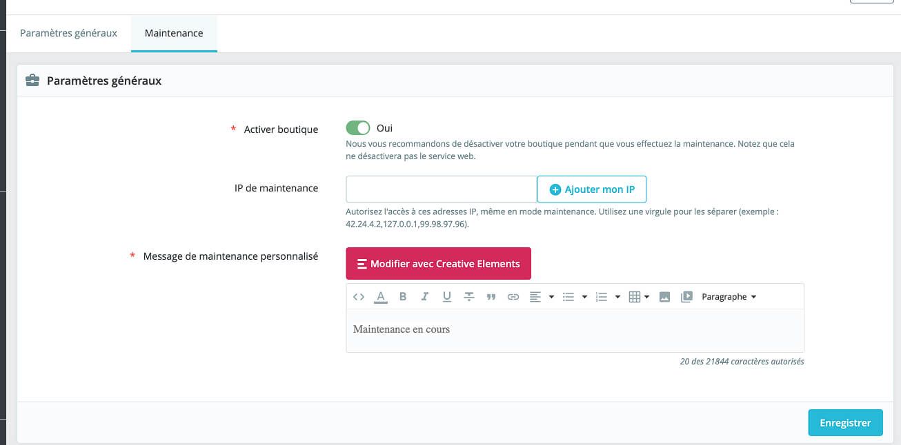
Task: Insert media video into the message
Action: click(x=686, y=297)
